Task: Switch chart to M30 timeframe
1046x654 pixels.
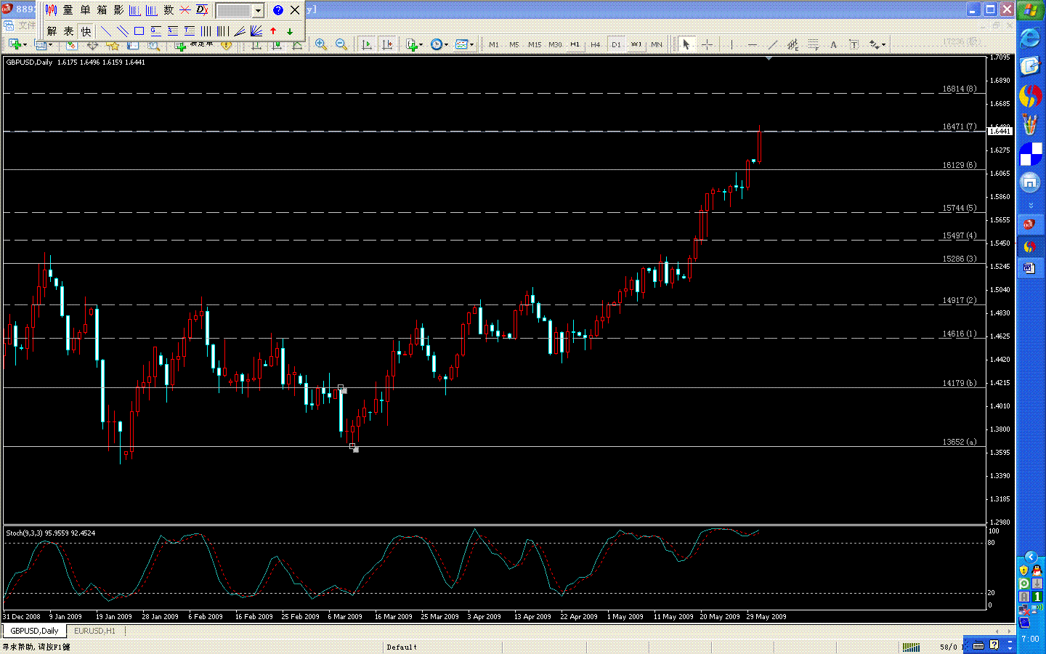Action: pos(555,45)
